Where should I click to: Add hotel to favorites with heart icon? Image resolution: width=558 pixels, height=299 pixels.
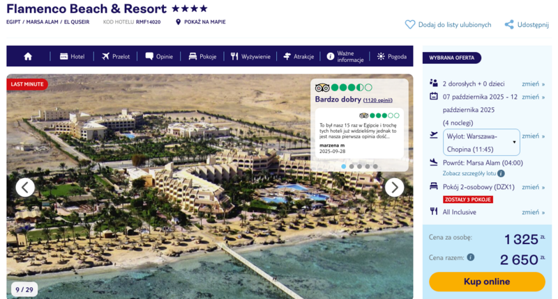410,24
